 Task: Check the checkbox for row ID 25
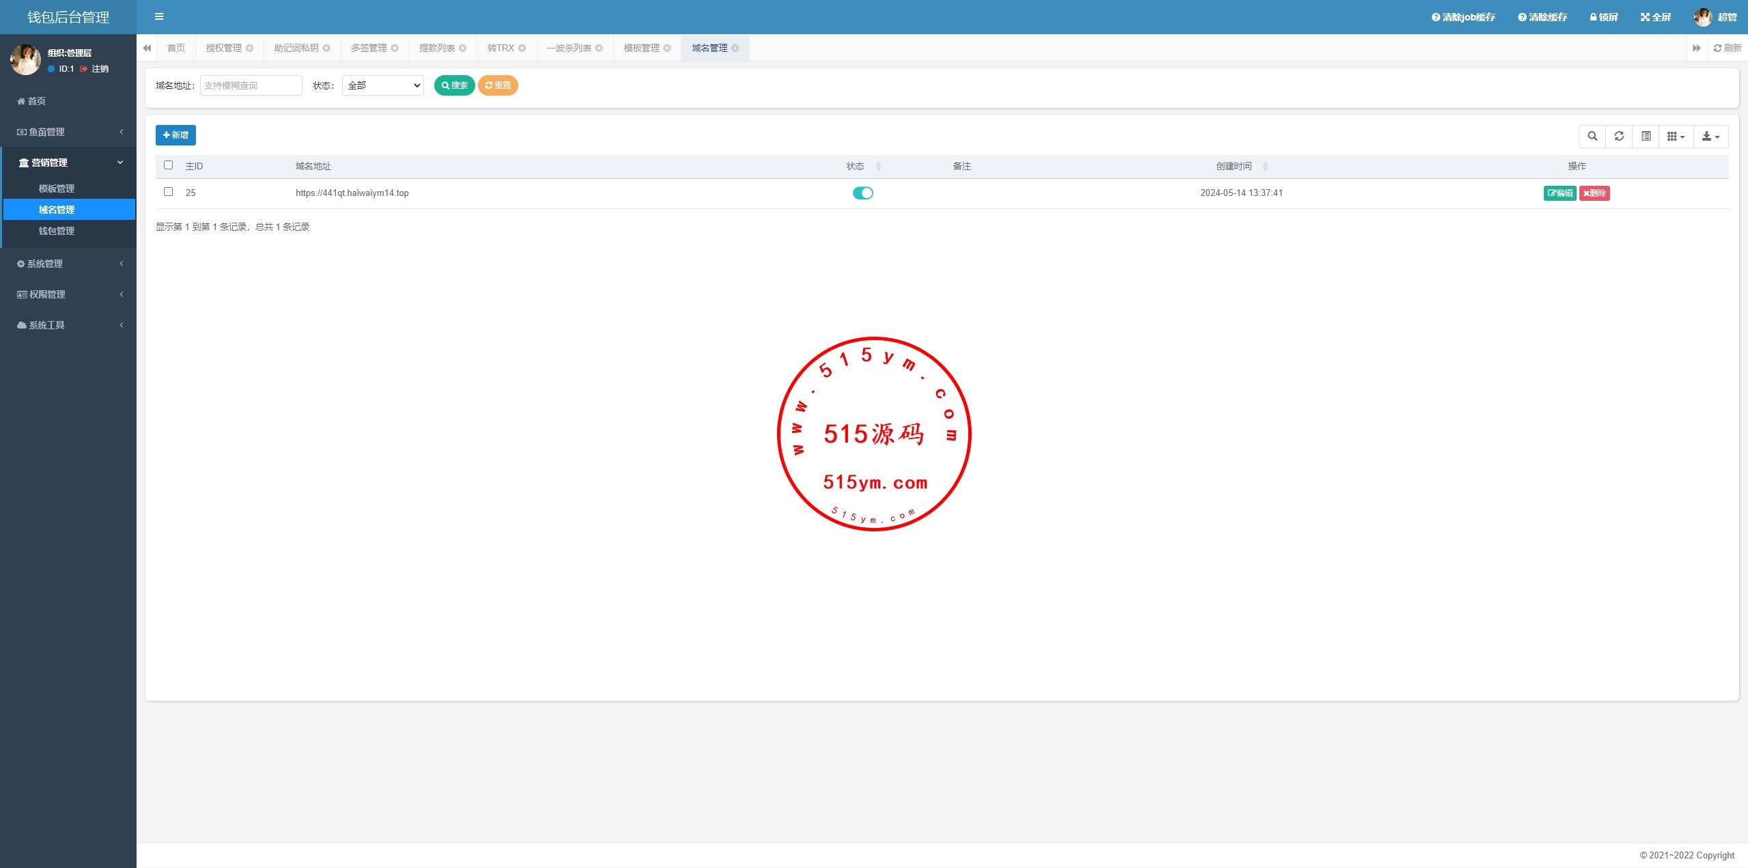pyautogui.click(x=169, y=192)
